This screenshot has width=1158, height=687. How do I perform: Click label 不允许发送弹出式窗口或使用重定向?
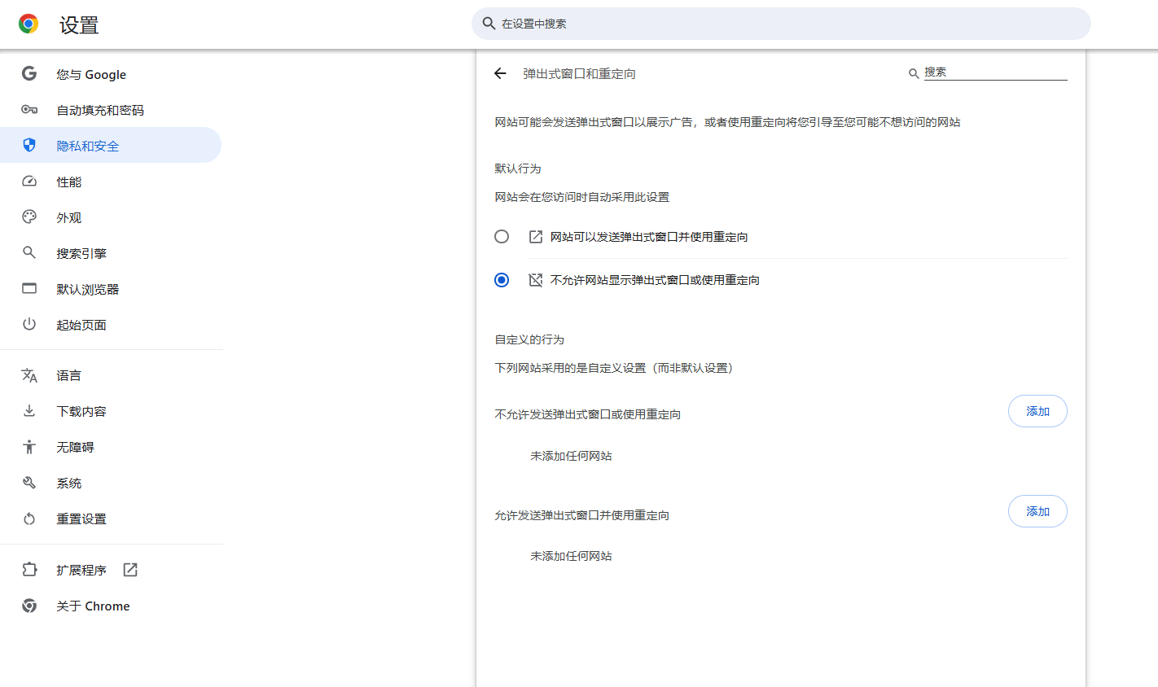pos(588,414)
